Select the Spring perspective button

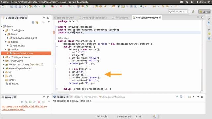[x=205, y=12]
